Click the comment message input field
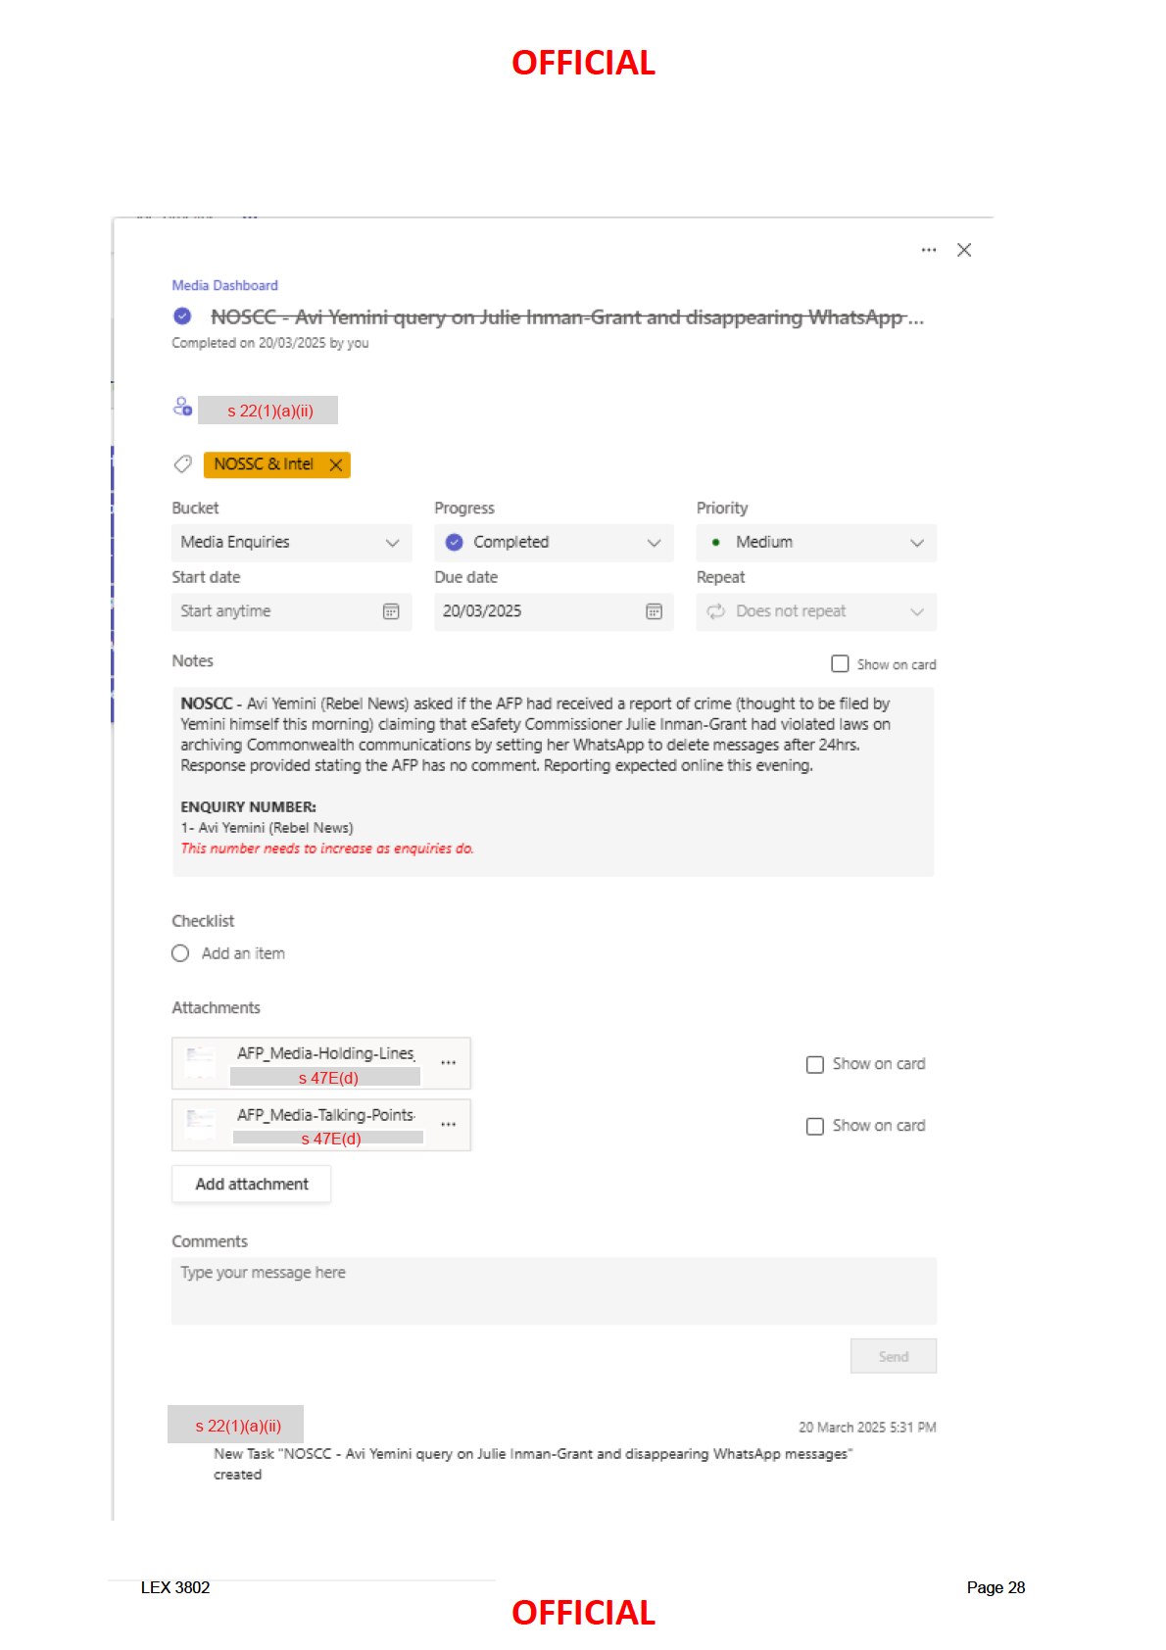The width and height of the screenshot is (1166, 1650). 554,1290
